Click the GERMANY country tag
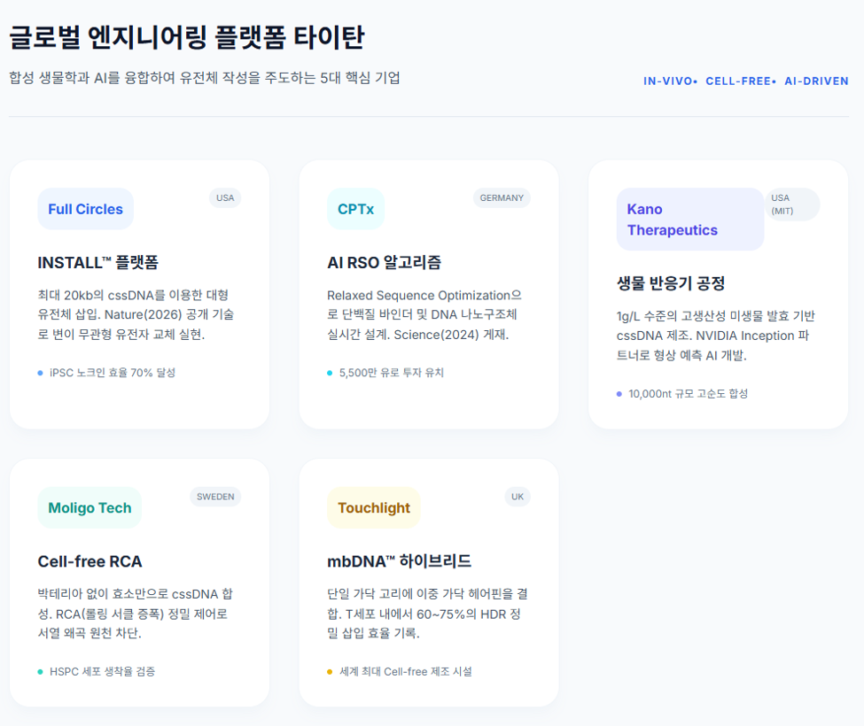Screen dimensions: 864x726 click(502, 197)
